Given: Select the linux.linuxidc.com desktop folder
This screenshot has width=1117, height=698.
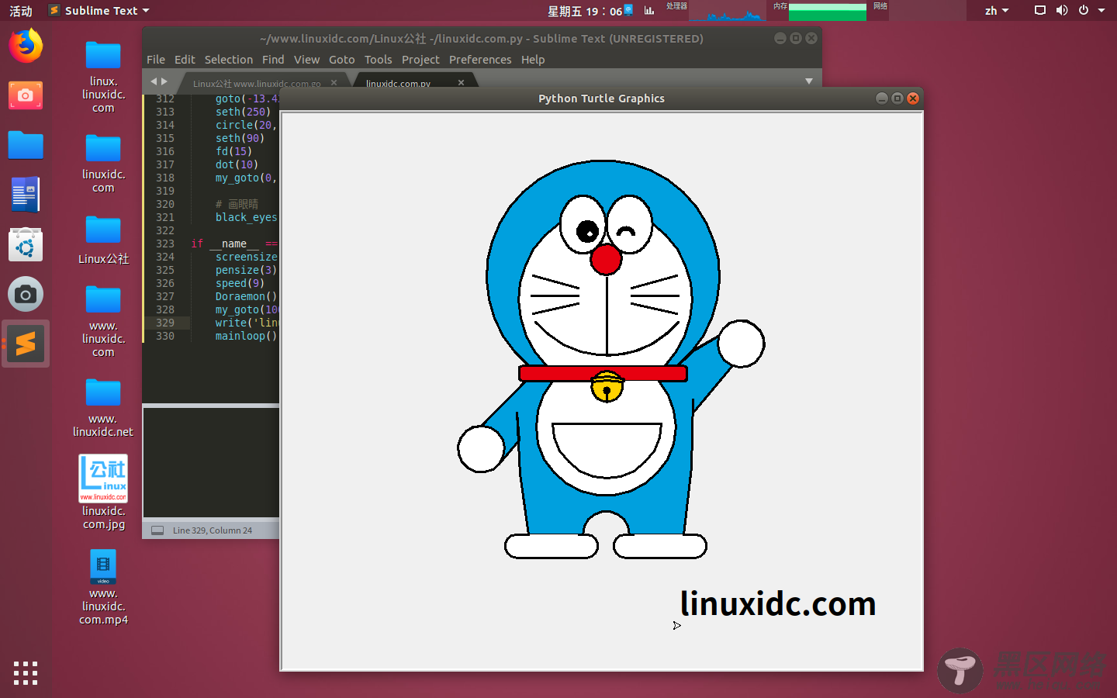Looking at the screenshot, I should click(103, 77).
